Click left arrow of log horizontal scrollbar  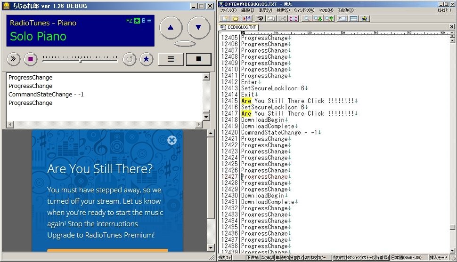coord(10,125)
